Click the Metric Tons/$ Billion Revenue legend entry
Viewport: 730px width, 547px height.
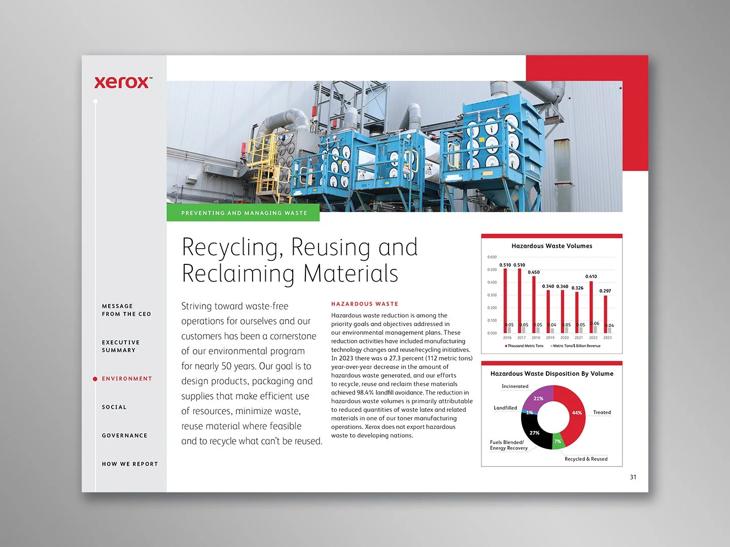tap(575, 346)
